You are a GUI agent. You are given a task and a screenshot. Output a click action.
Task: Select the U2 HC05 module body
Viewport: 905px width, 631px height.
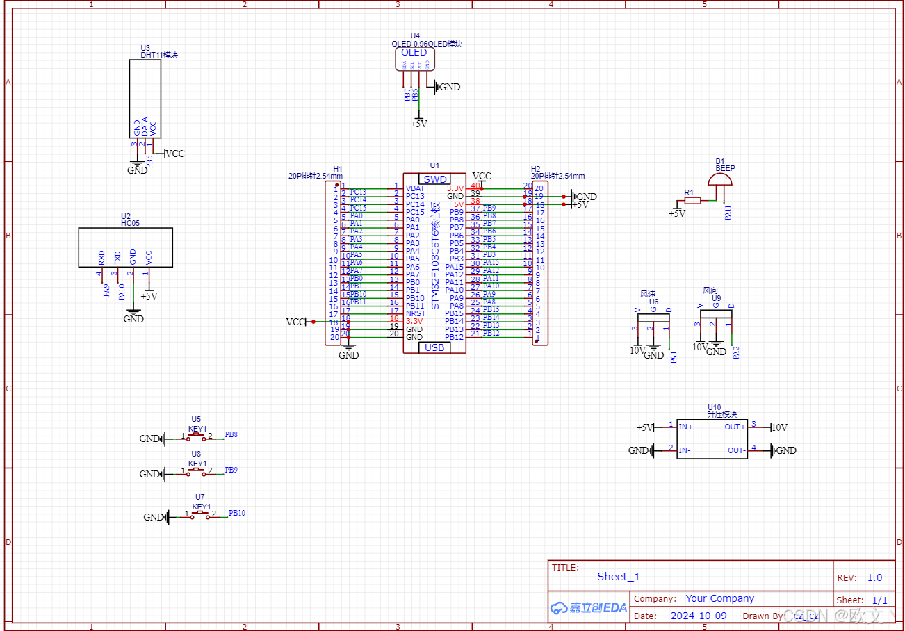pyautogui.click(x=126, y=247)
